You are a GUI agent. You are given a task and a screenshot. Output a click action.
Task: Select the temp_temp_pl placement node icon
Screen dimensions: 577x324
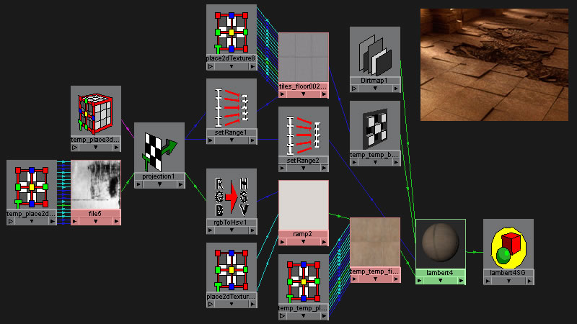click(x=304, y=279)
